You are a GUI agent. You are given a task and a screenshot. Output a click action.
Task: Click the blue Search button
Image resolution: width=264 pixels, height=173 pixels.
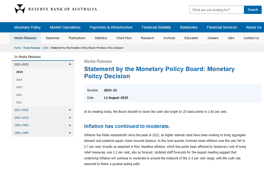click(x=253, y=10)
